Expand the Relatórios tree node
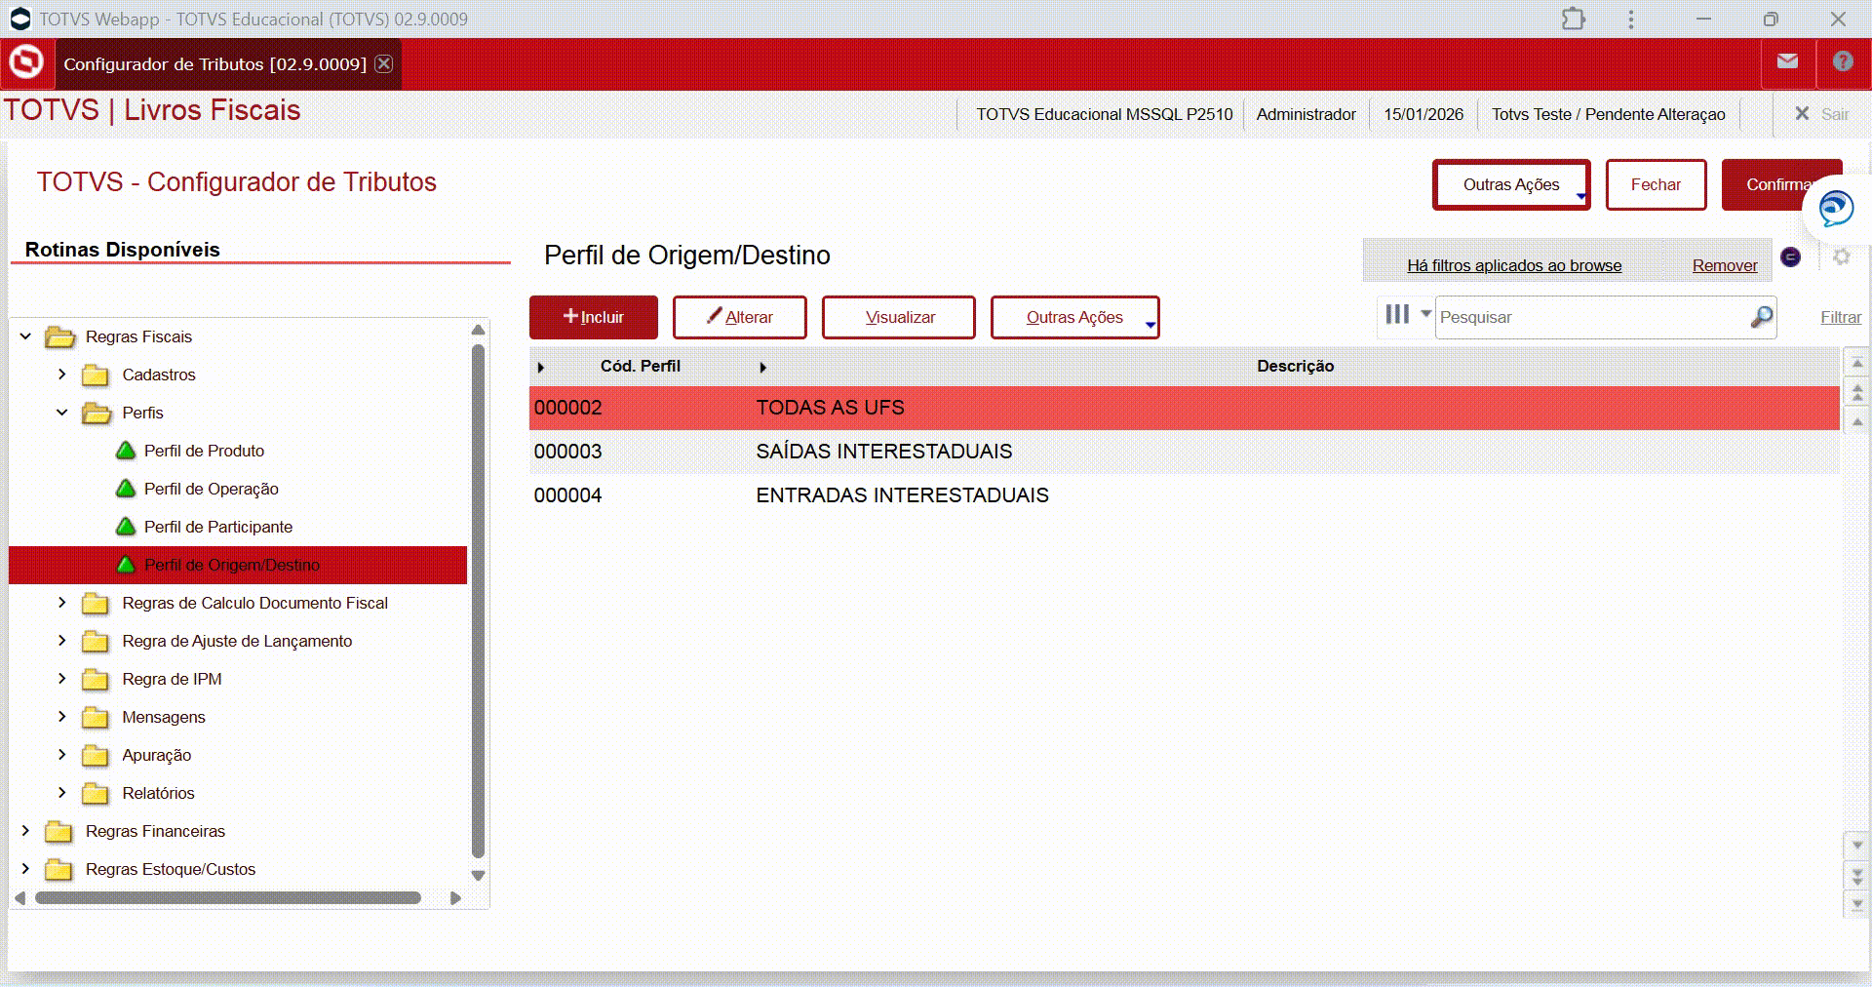 (61, 793)
